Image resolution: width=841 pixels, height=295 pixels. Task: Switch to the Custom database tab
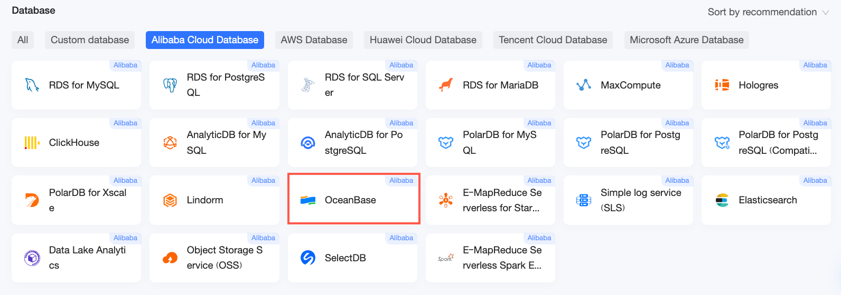(x=90, y=40)
